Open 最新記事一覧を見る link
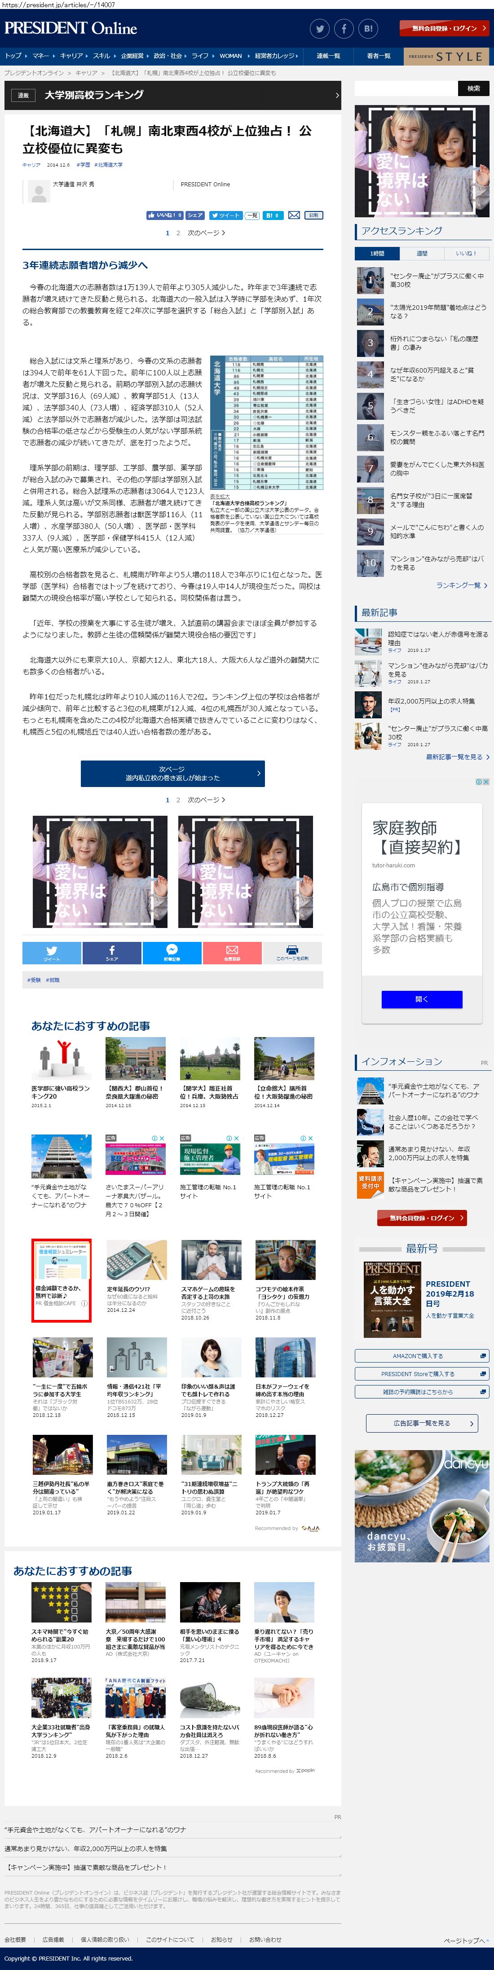 [457, 757]
